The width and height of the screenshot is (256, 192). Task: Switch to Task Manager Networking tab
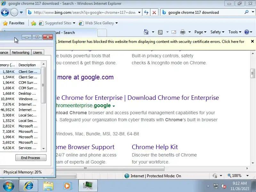pos(20,52)
